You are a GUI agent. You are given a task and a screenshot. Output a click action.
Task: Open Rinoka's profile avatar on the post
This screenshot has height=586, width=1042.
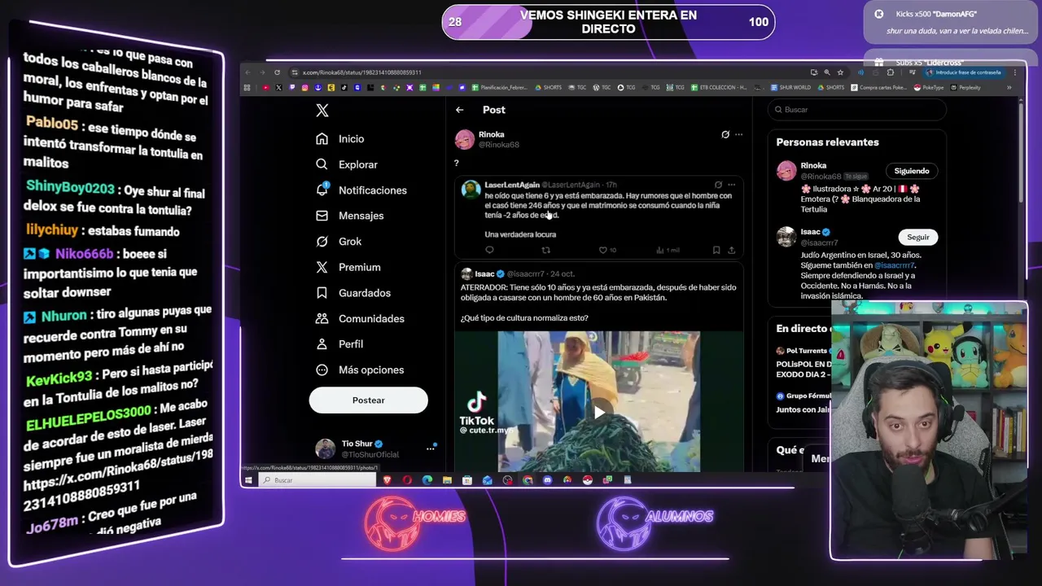(465, 139)
